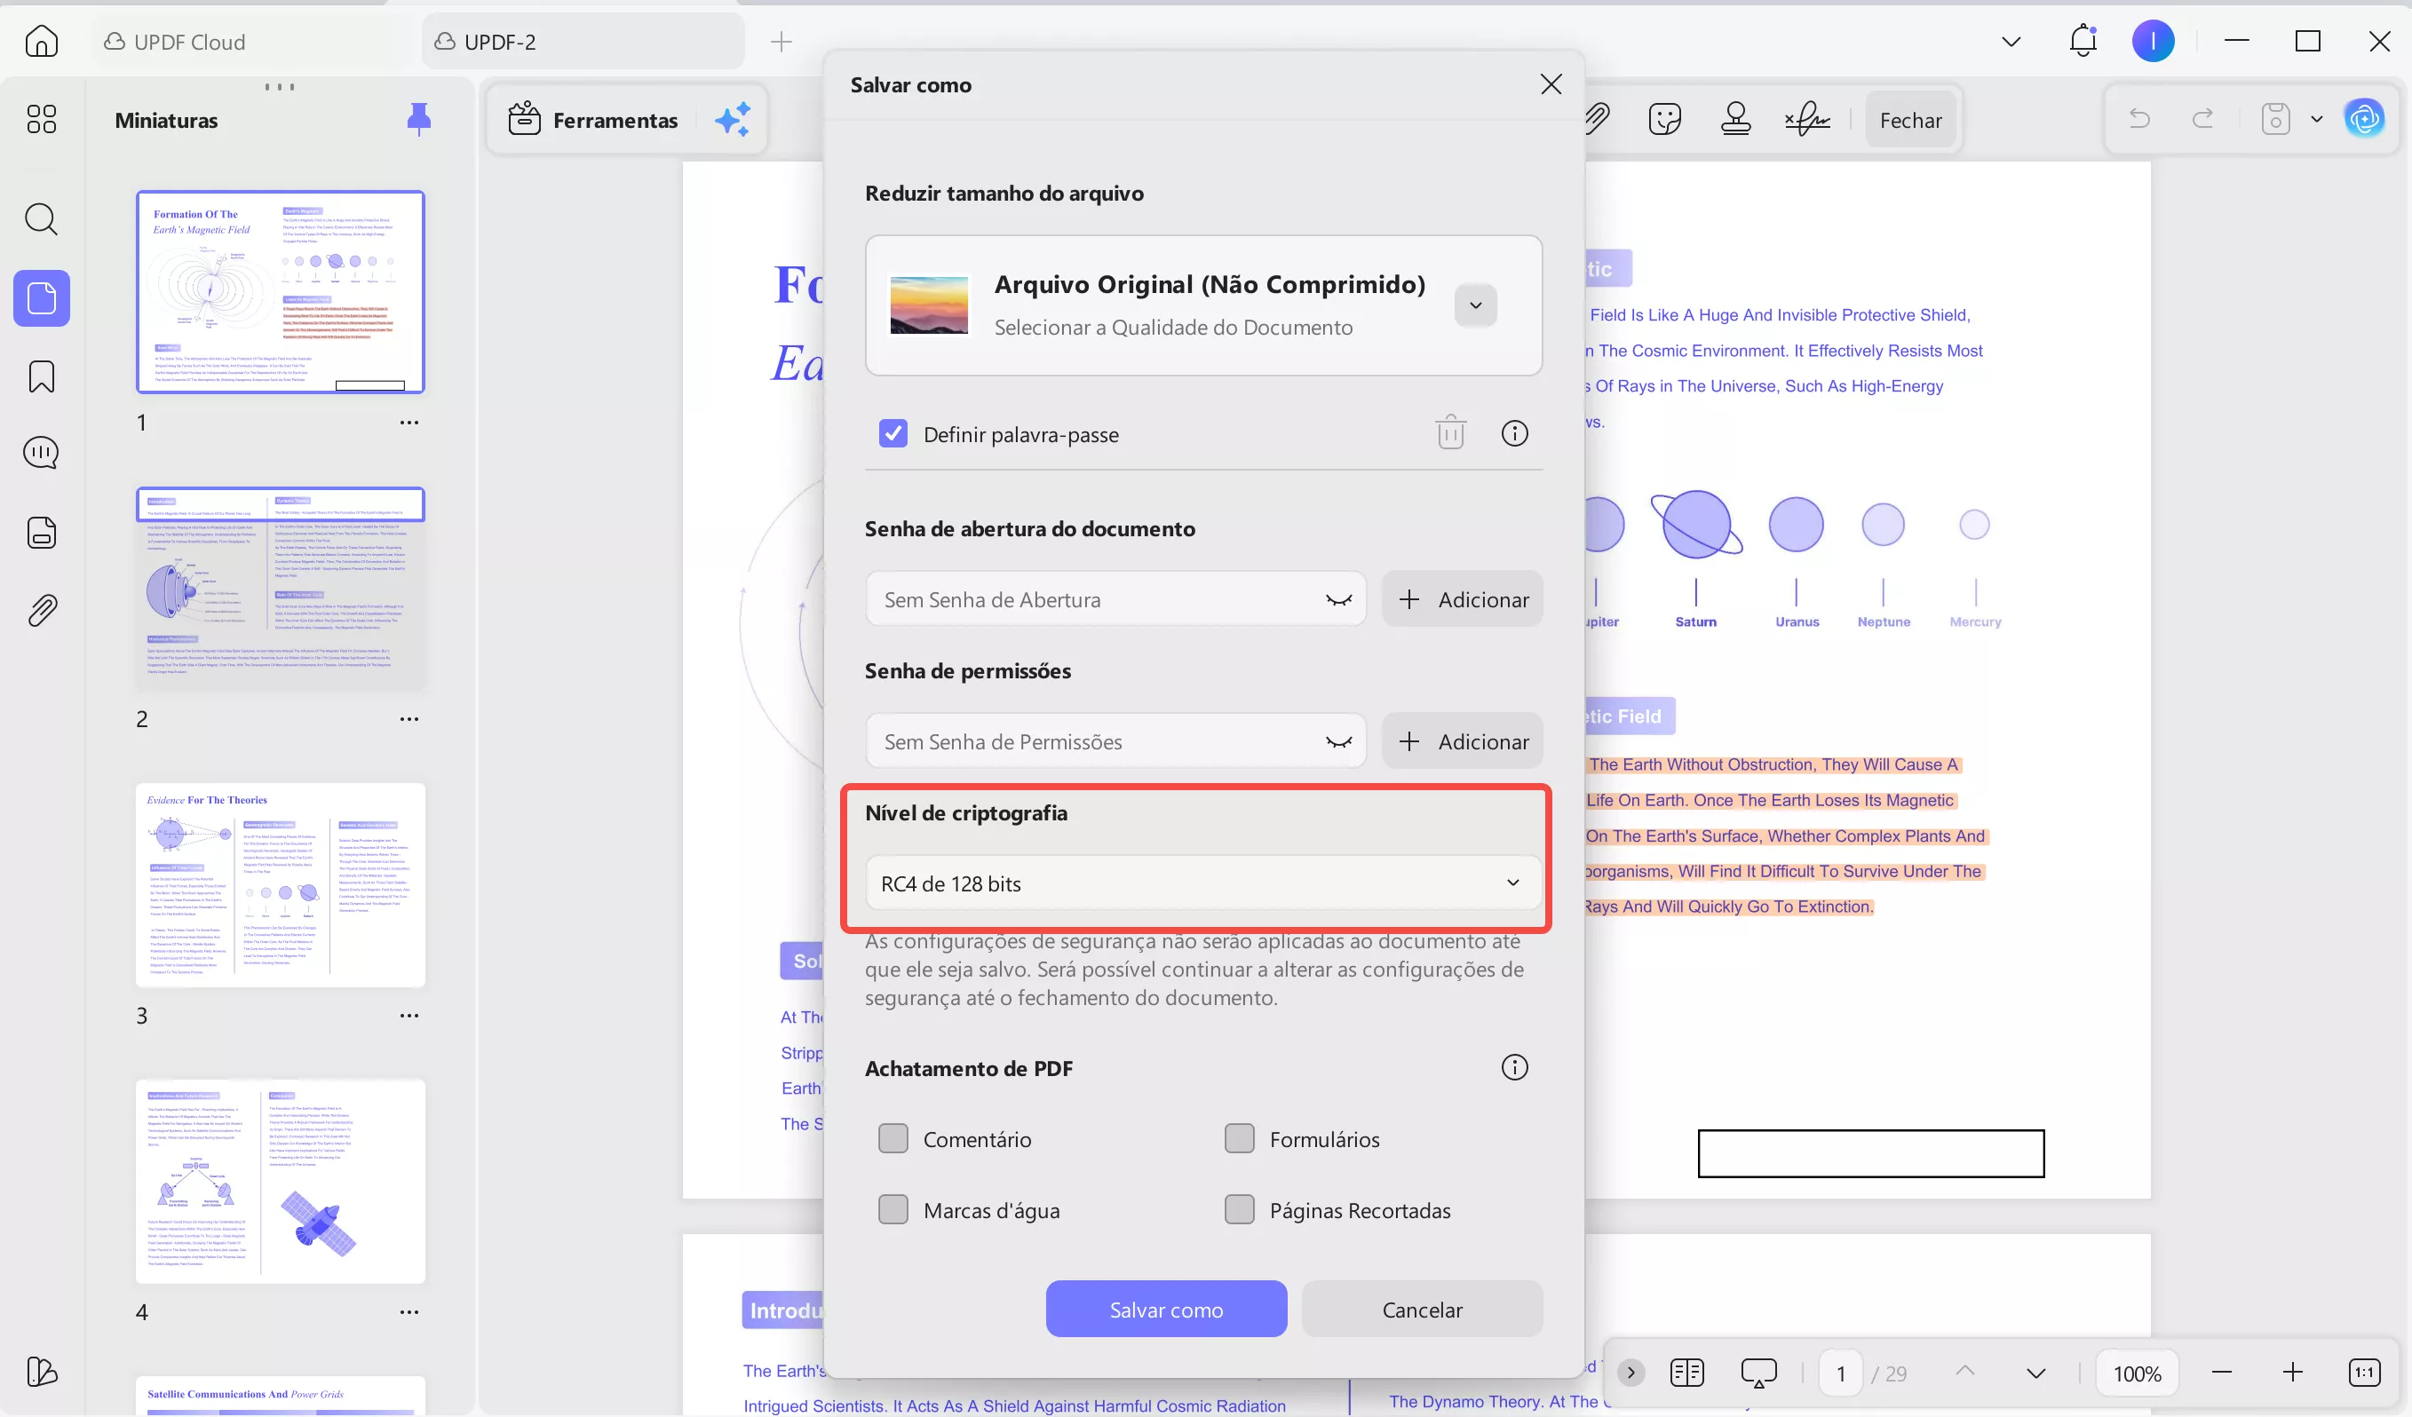2412x1417 pixels.
Task: Switch to the UPDF Cloud tab
Action: coord(189,41)
